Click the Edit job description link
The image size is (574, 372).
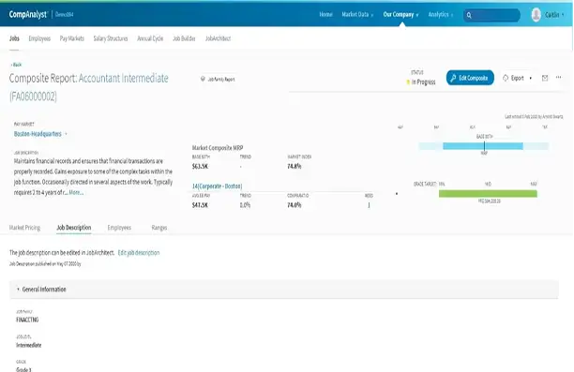[139, 253]
